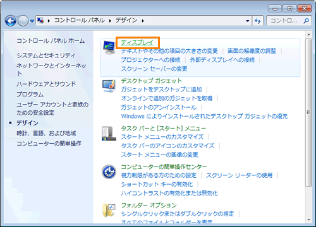Click the Desktop Gadgets icon
This screenshot has height=227, width=316.
pyautogui.click(x=109, y=86)
